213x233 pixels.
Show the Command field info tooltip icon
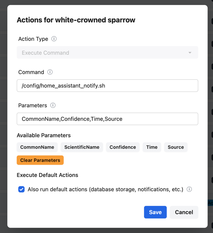click(50, 72)
